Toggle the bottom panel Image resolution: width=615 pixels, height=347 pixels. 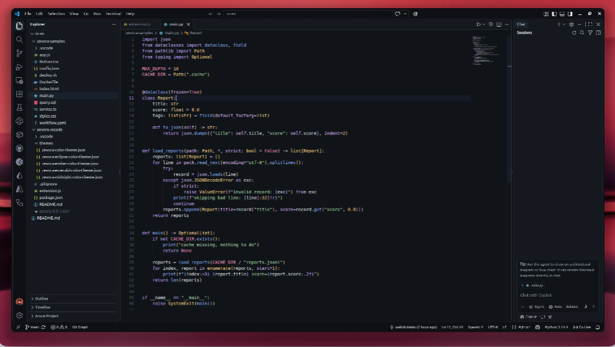pyautogui.click(x=562, y=14)
